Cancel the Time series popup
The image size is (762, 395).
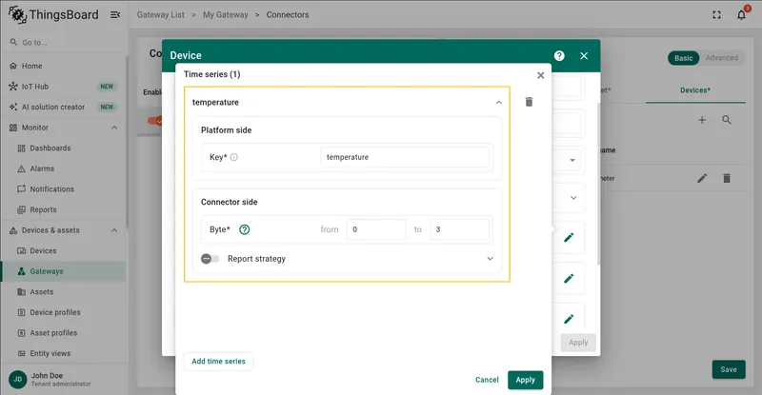487,380
